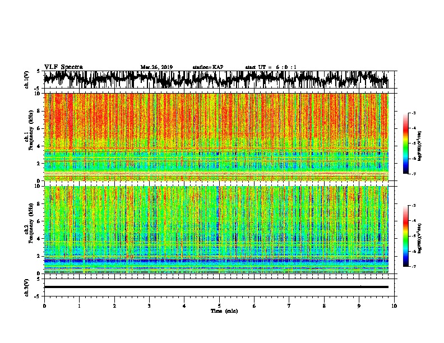Click time axis tick label "8"
The height and width of the screenshot is (343, 444).
(324, 306)
